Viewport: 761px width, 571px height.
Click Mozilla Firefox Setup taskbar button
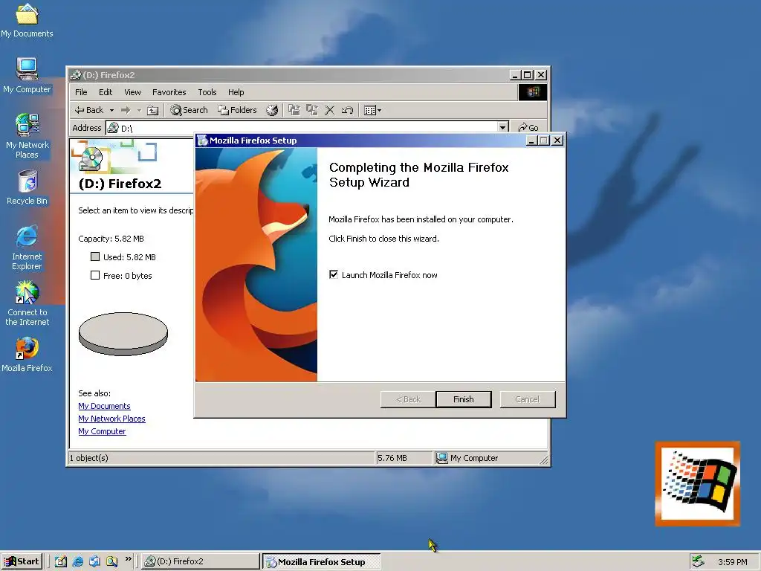pyautogui.click(x=321, y=562)
